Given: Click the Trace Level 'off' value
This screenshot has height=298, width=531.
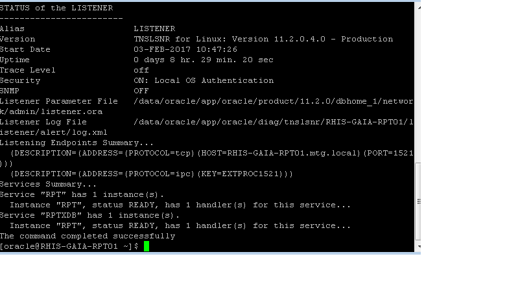Looking at the screenshot, I should tap(141, 70).
